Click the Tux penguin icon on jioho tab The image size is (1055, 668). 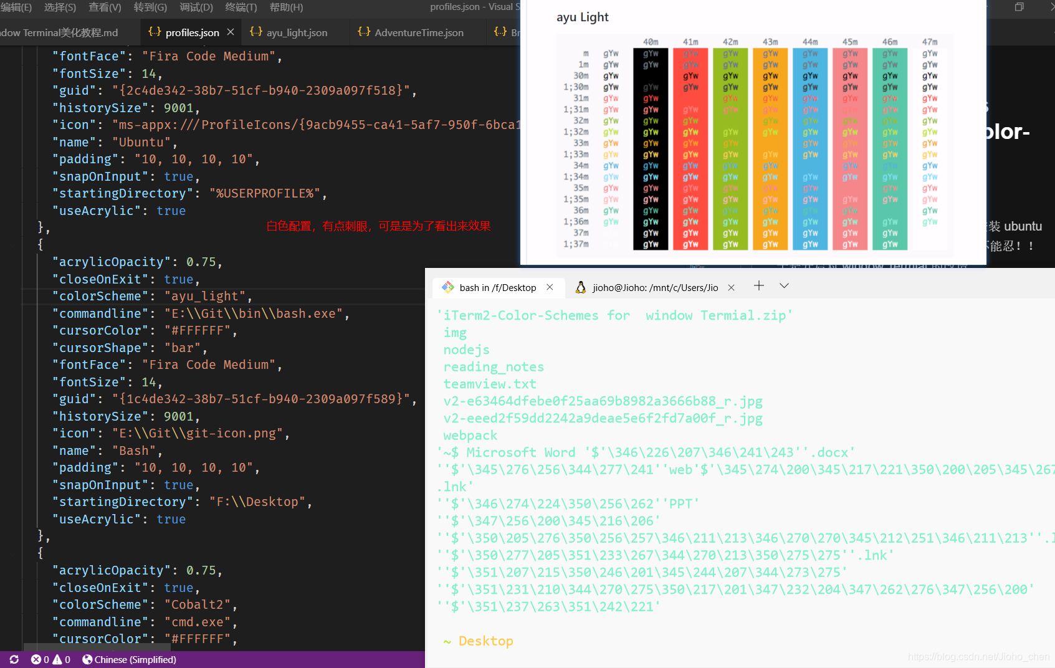(x=581, y=287)
